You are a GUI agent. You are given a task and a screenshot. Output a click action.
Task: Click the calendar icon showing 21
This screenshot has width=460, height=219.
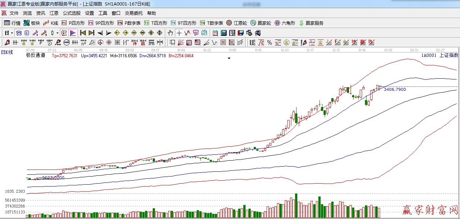point(215,33)
